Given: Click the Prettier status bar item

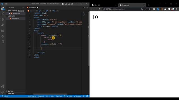Looking at the screenshot, I should 77,96.
